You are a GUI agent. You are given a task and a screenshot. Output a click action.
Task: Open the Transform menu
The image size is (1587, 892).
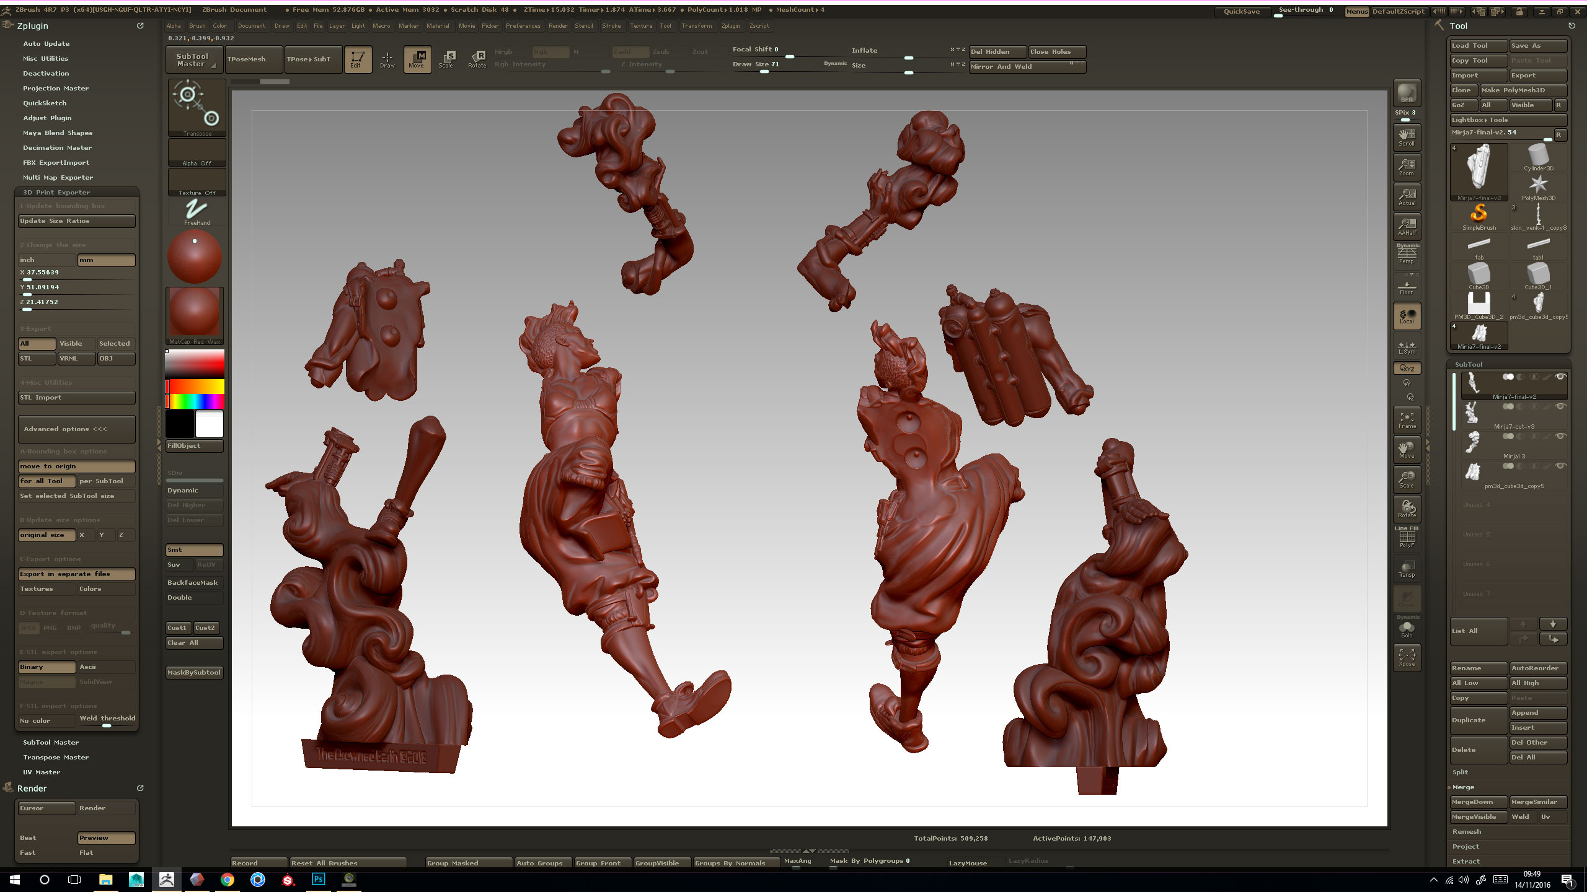tap(696, 26)
